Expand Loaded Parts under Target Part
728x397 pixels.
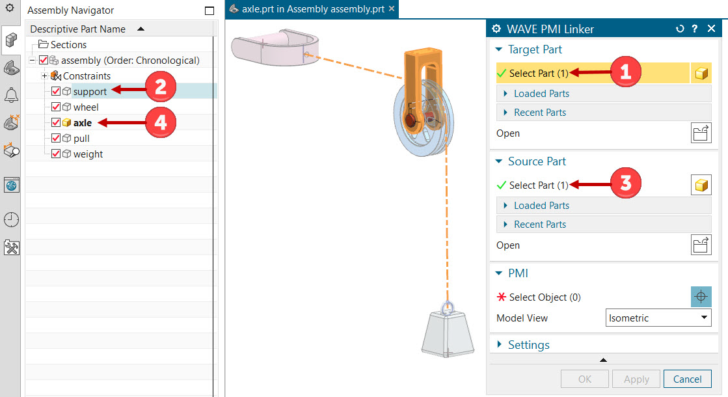(541, 94)
